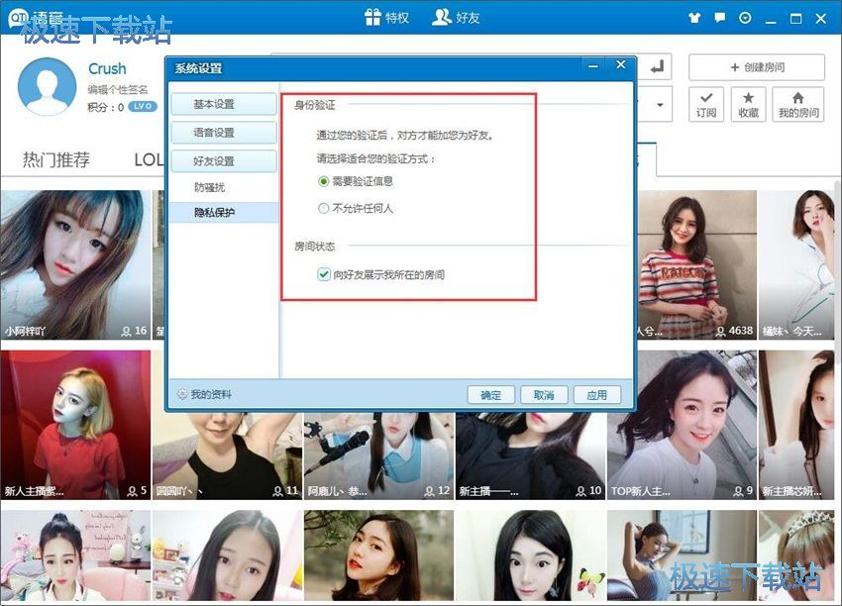The image size is (842, 606).
Task: Click 积分：0 points text
Action: click(x=106, y=107)
